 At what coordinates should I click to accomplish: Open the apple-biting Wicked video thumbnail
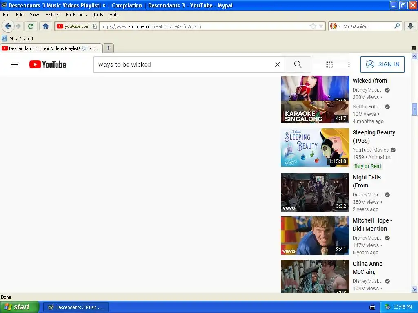(x=315, y=88)
